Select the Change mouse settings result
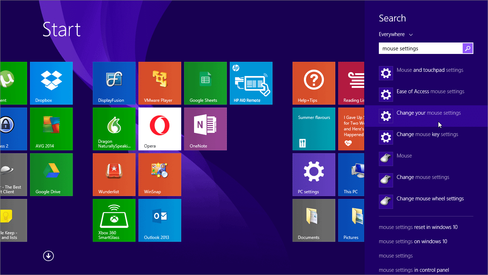The height and width of the screenshot is (275, 488). tap(426, 180)
